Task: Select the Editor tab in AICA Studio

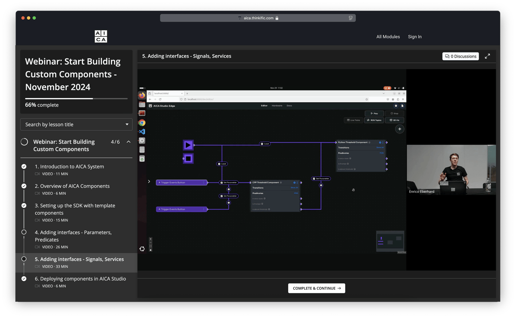Action: click(264, 106)
